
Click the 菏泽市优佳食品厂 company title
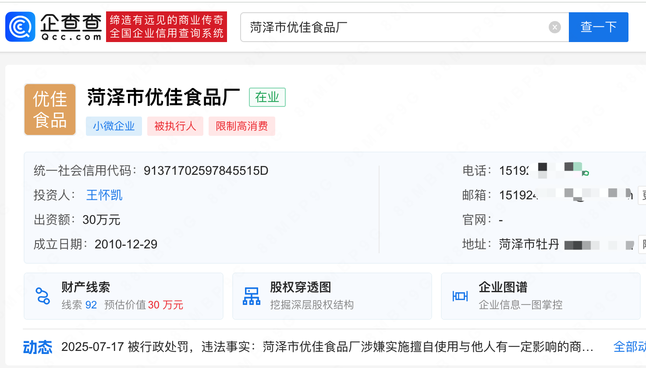click(163, 97)
